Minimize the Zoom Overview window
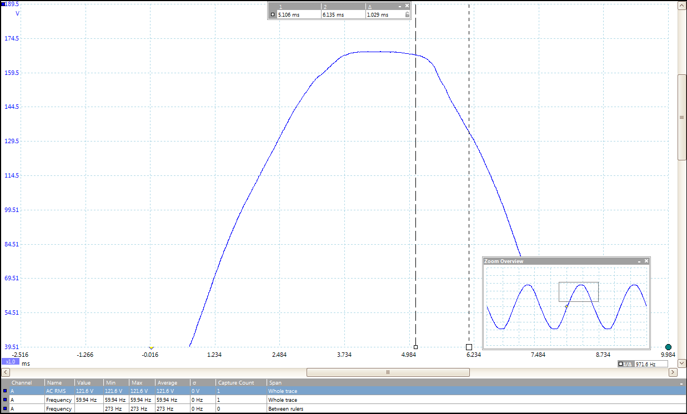This screenshot has height=414, width=687. pos(639,261)
